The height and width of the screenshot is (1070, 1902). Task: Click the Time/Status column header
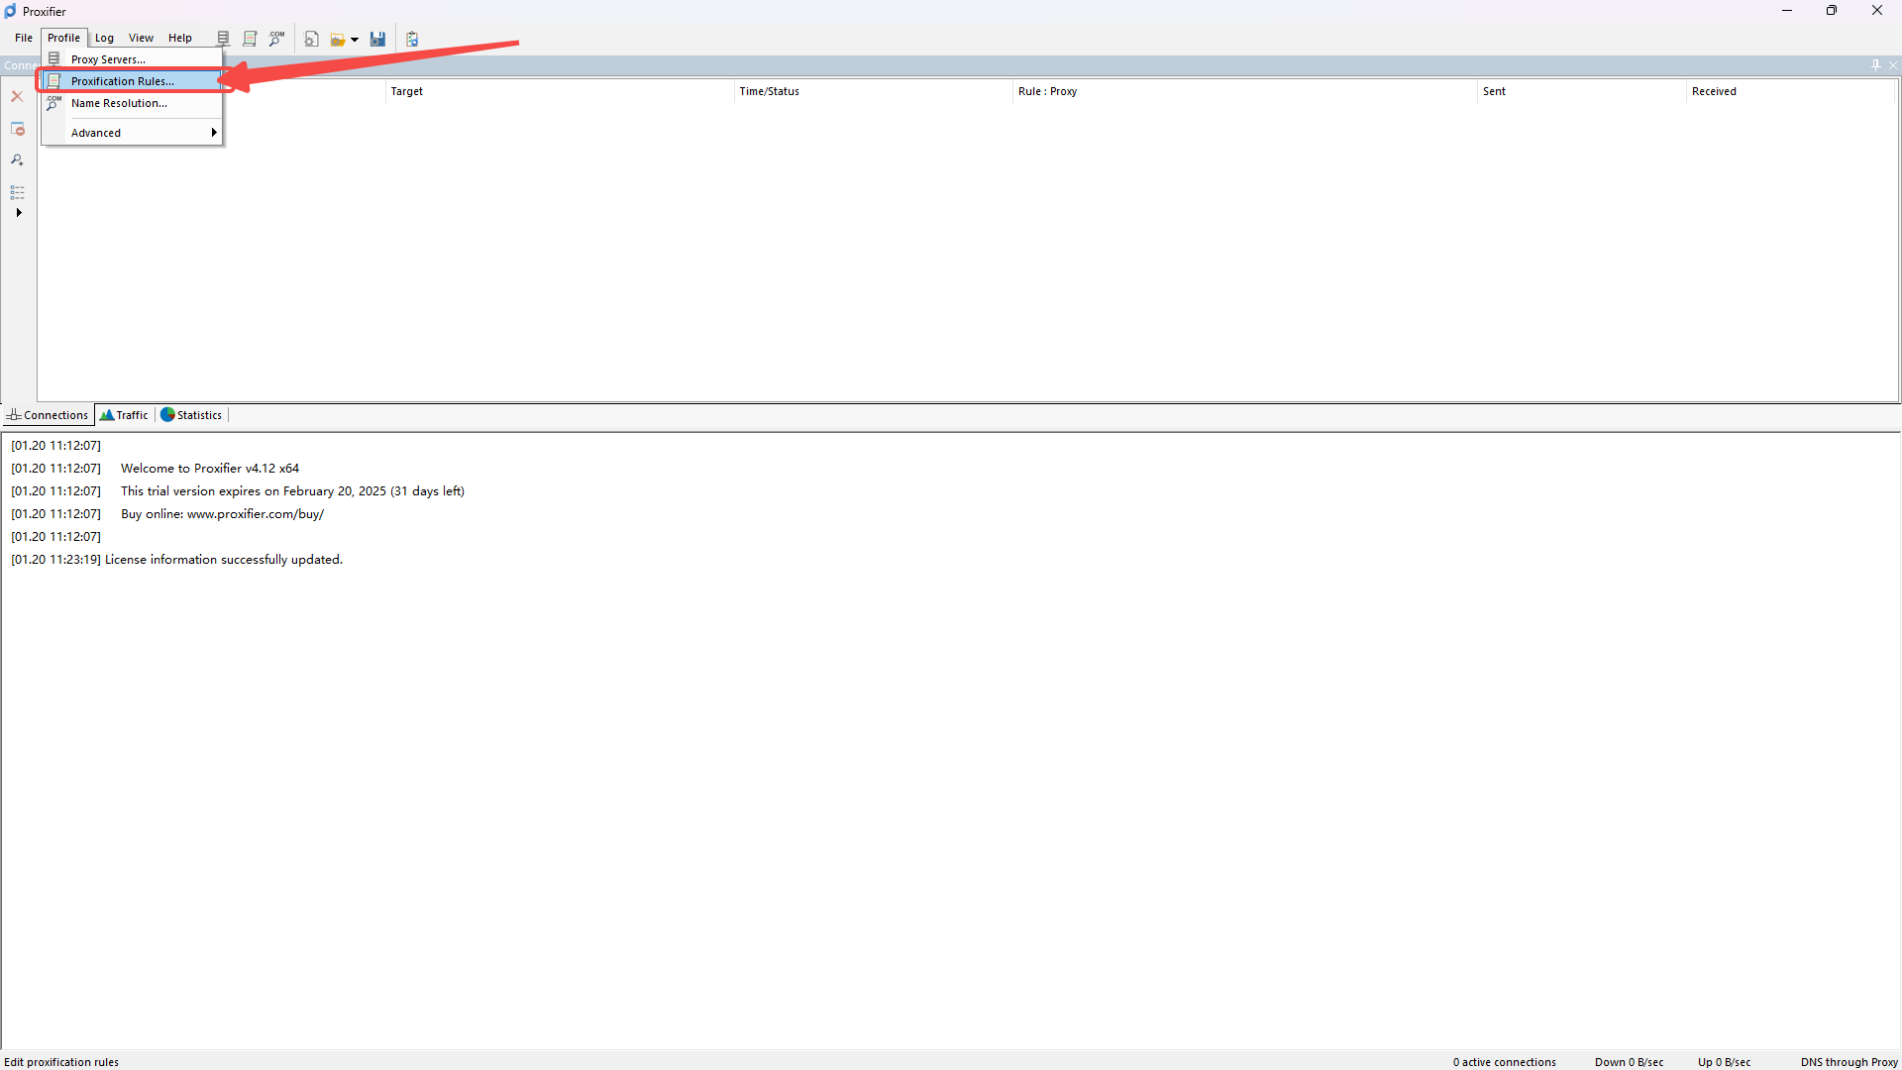click(874, 91)
